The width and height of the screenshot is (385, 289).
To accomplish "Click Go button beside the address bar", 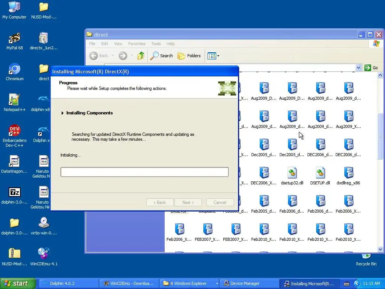I will (x=371, y=68).
